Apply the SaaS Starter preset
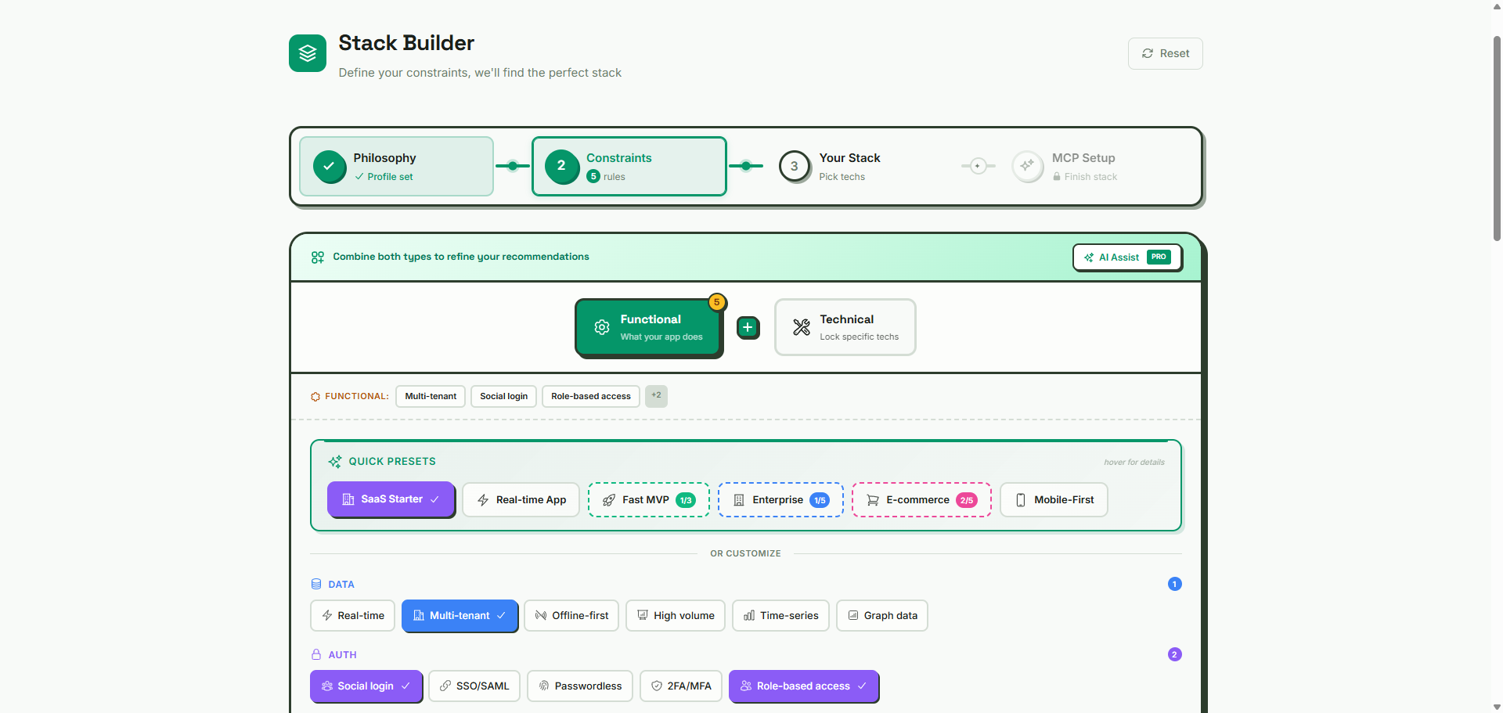This screenshot has height=713, width=1503. [x=391, y=499]
